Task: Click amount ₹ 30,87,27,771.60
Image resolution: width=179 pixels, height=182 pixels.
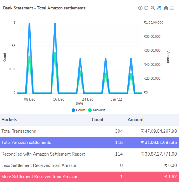Action: click(159, 154)
